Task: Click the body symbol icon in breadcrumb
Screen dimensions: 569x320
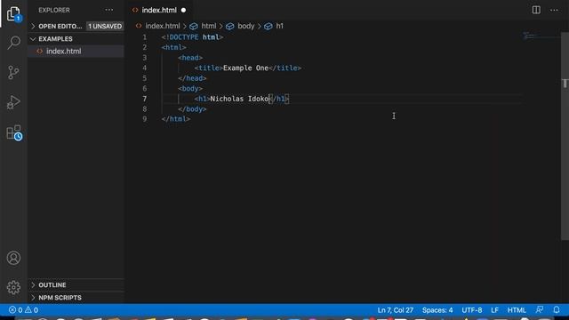Action: pyautogui.click(x=229, y=26)
